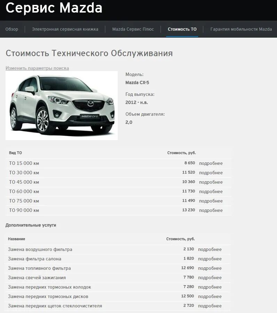Viewport: 277px width, 313px height.
Task: Click the price 2 130
Action: tap(189, 249)
